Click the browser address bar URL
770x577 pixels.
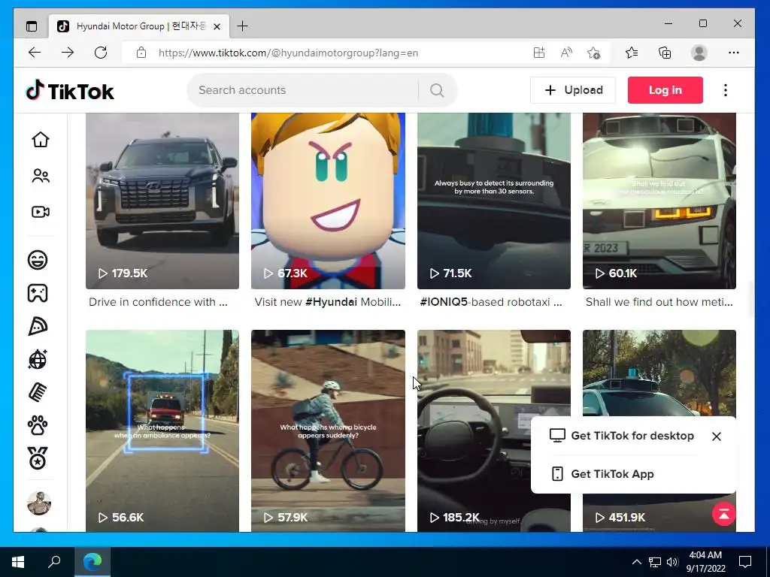288,53
